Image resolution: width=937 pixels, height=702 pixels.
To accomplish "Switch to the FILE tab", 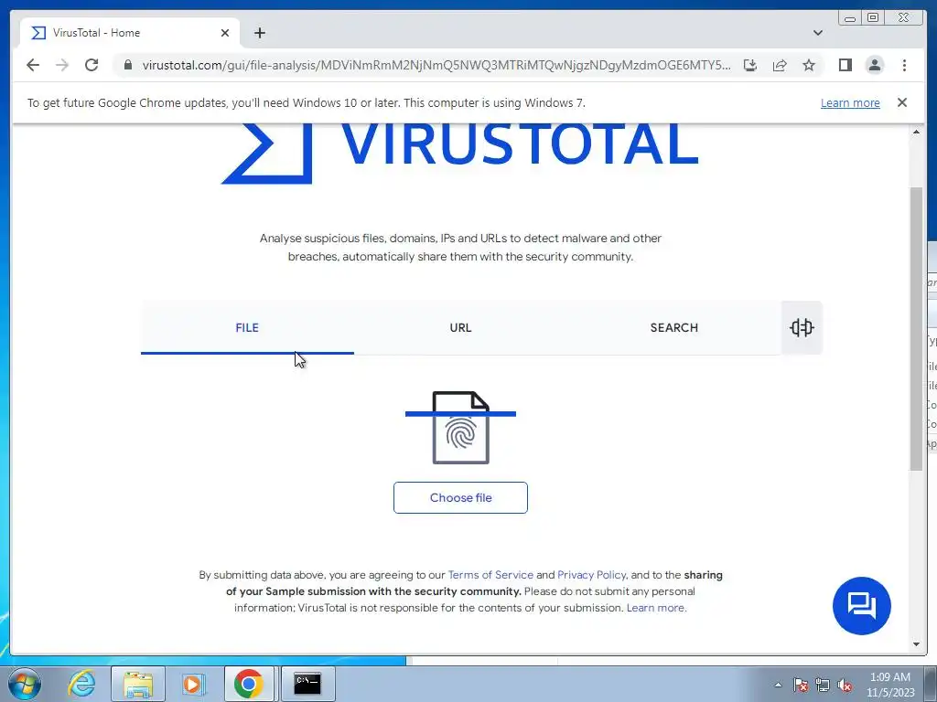I will (x=247, y=328).
